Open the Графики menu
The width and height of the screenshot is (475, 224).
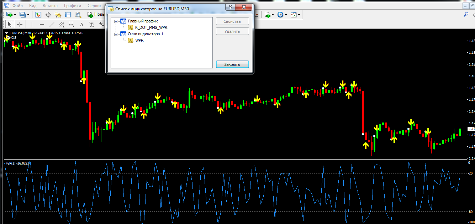pos(72,6)
